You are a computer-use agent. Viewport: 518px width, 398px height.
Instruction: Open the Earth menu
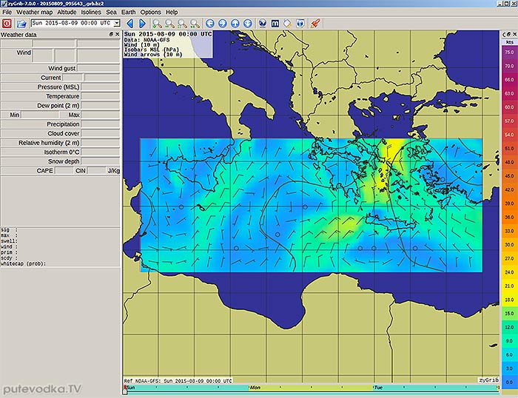pyautogui.click(x=129, y=13)
